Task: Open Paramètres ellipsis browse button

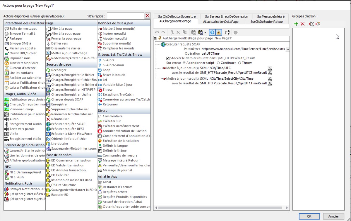Action: [287, 50]
